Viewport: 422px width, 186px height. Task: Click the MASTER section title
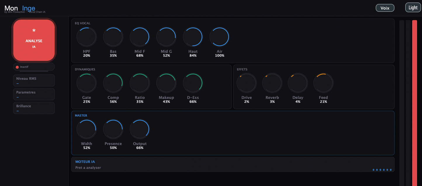click(81, 116)
